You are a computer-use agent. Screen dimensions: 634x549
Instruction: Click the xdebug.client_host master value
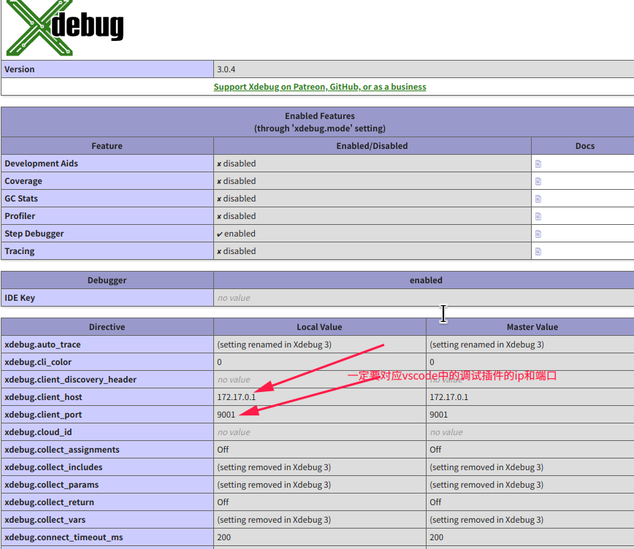(x=448, y=397)
